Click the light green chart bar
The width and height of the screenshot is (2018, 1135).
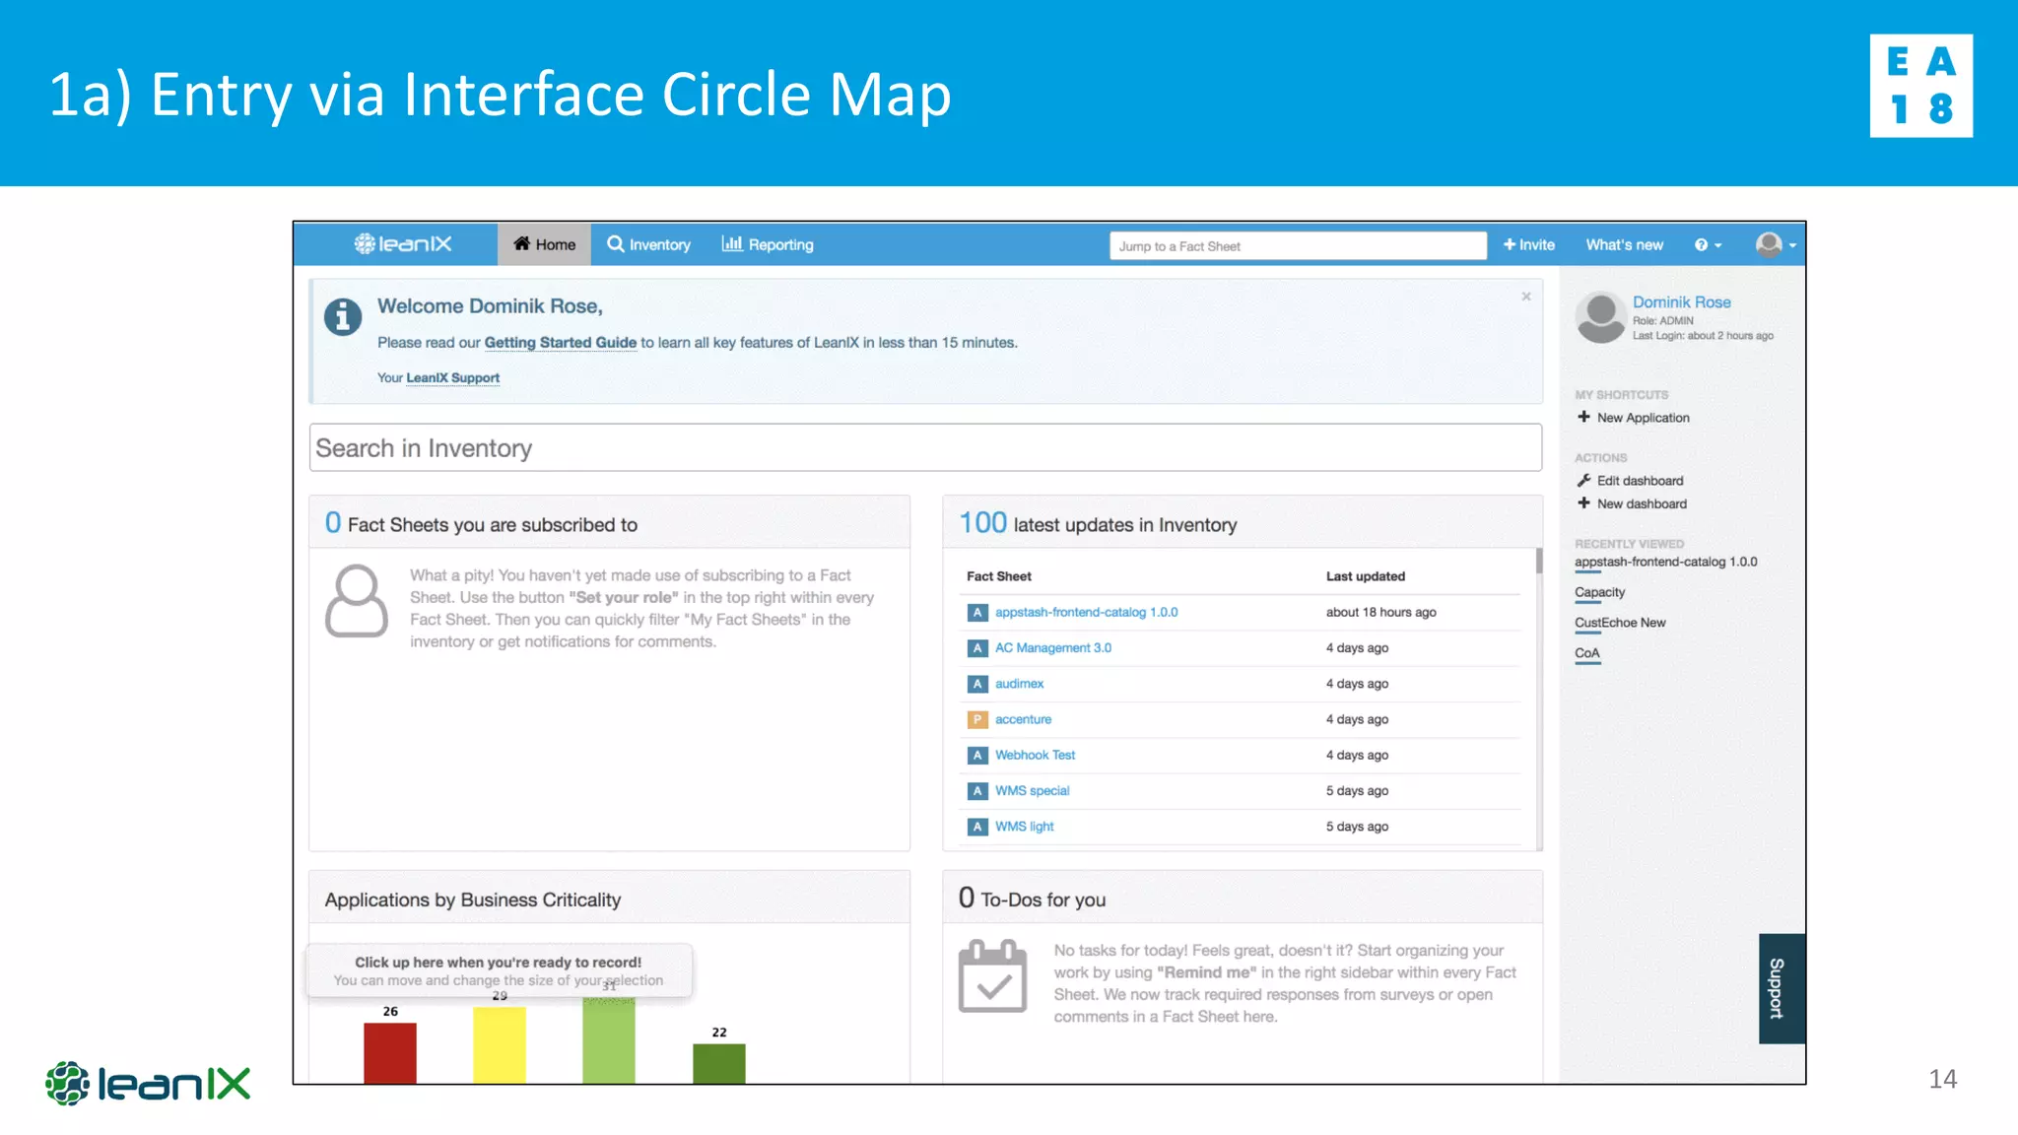(x=609, y=1040)
